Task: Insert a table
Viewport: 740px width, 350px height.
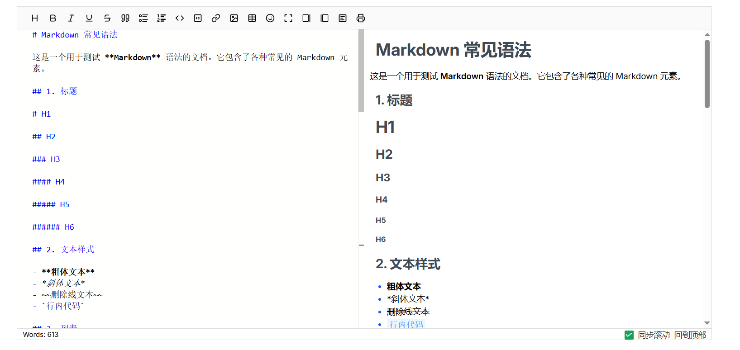Action: point(252,18)
